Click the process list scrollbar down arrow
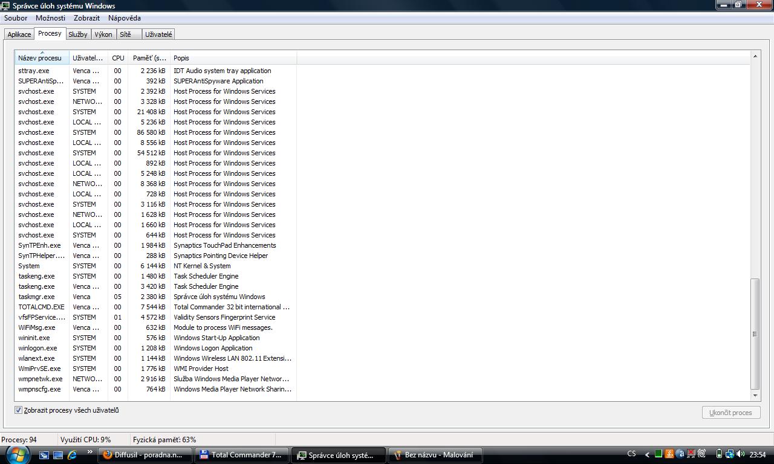The image size is (774, 464). (x=755, y=396)
